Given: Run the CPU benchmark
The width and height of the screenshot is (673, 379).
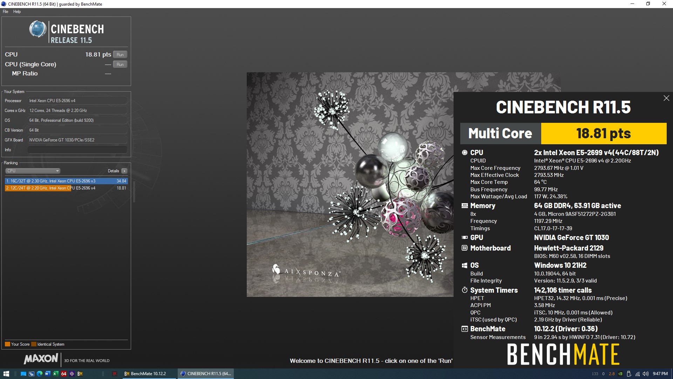Looking at the screenshot, I should click(x=120, y=55).
